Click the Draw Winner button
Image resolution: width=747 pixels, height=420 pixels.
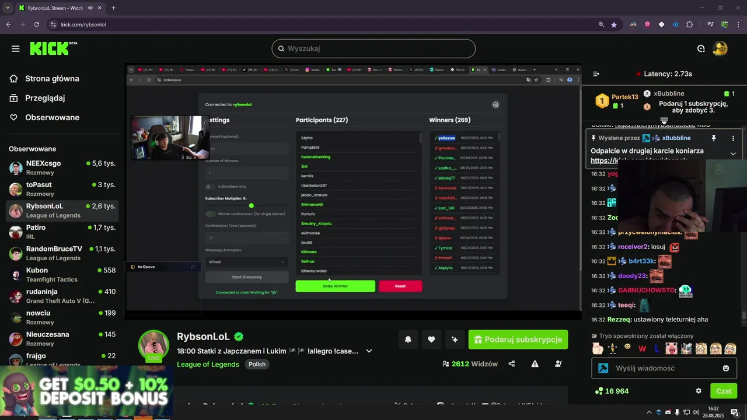pos(336,286)
